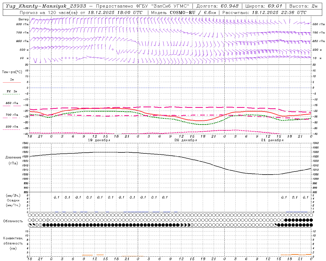Click the 10 м wind level label on left

[x=24, y=58]
